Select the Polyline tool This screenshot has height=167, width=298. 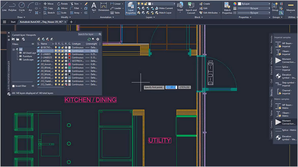(12, 7)
